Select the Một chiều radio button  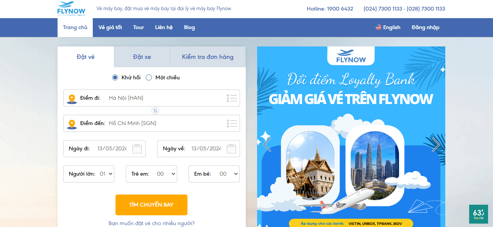click(149, 77)
